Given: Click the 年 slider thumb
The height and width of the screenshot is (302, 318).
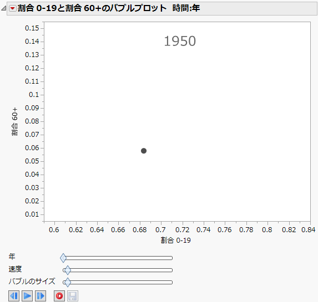Looking at the screenshot, I should [63, 258].
